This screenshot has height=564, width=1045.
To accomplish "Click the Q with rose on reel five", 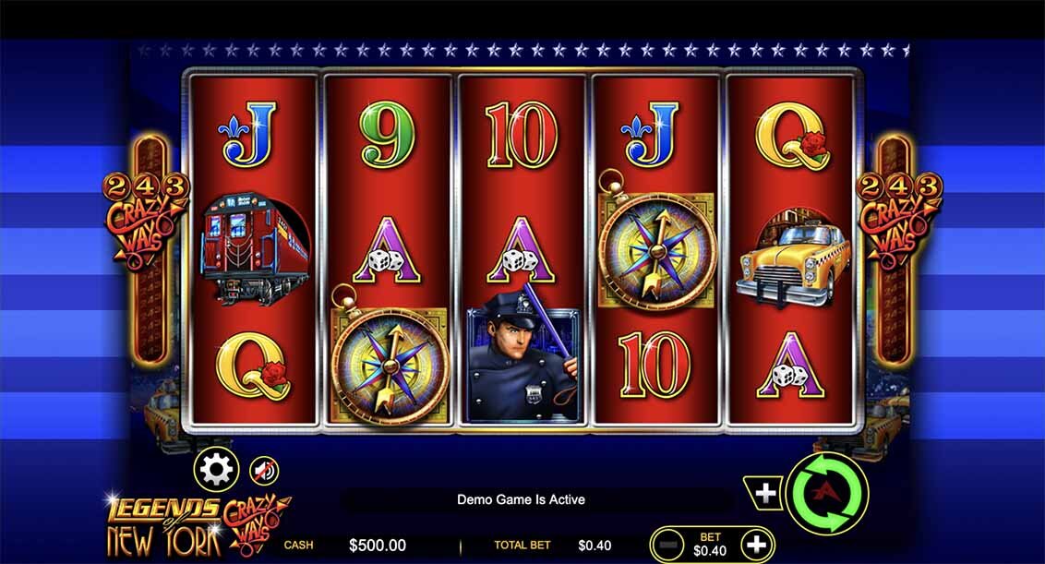I will (793, 137).
